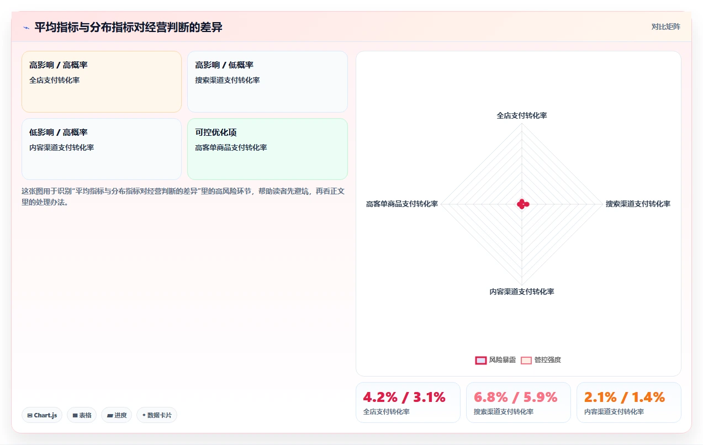Click radar axis label 内容渠道支付转化率
The width and height of the screenshot is (703, 445).
point(522,292)
